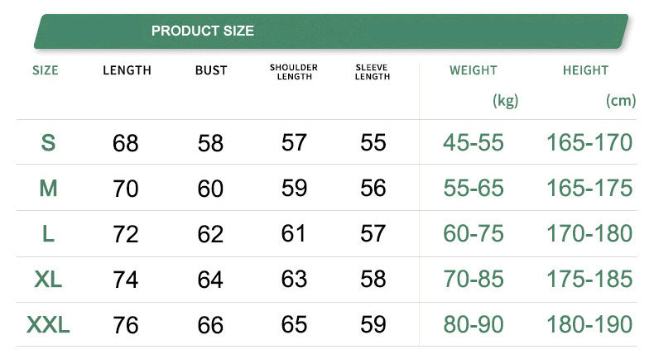Select bust value 62 in L row
The image size is (654, 359).
pos(211,234)
